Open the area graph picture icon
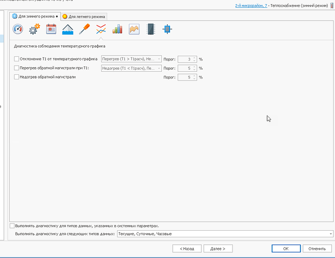335x258 pixels. tap(134, 29)
